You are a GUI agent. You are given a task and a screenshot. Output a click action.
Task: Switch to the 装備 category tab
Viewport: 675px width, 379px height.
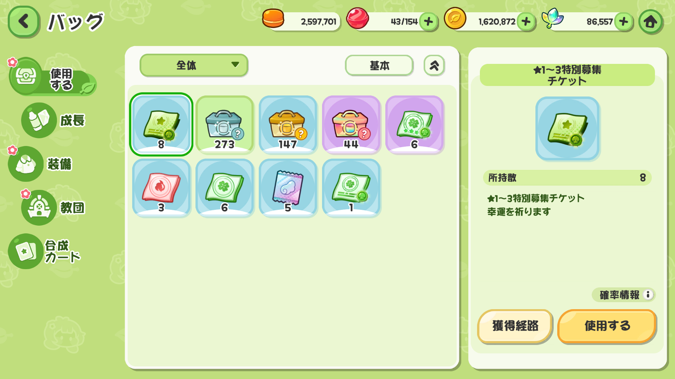40,164
